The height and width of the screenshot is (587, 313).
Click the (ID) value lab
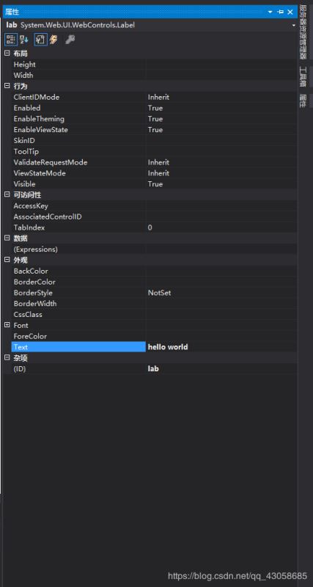[x=153, y=369]
